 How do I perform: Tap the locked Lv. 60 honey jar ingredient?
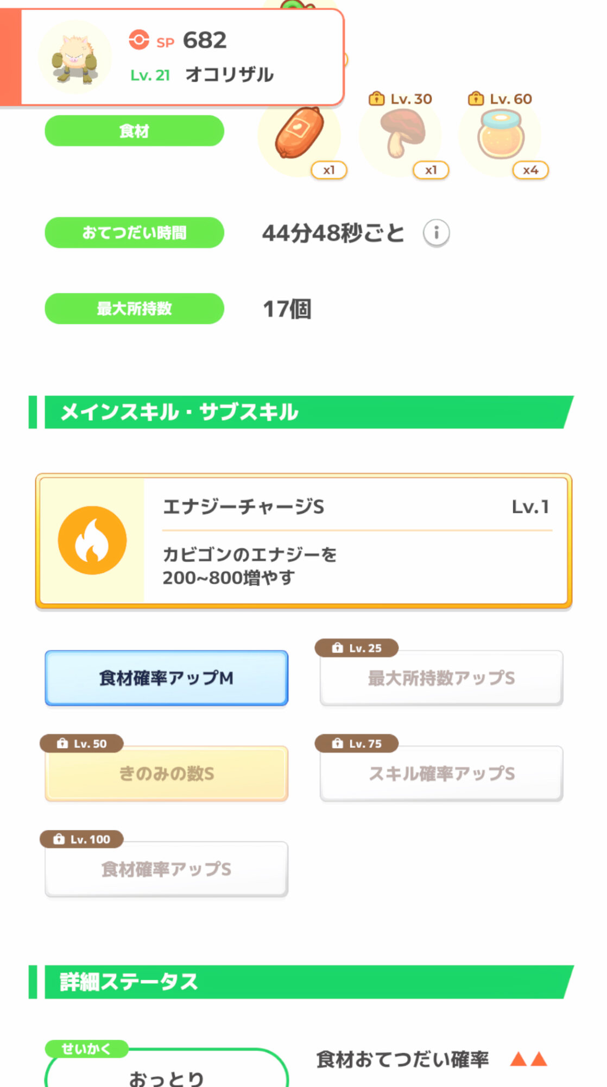click(501, 134)
